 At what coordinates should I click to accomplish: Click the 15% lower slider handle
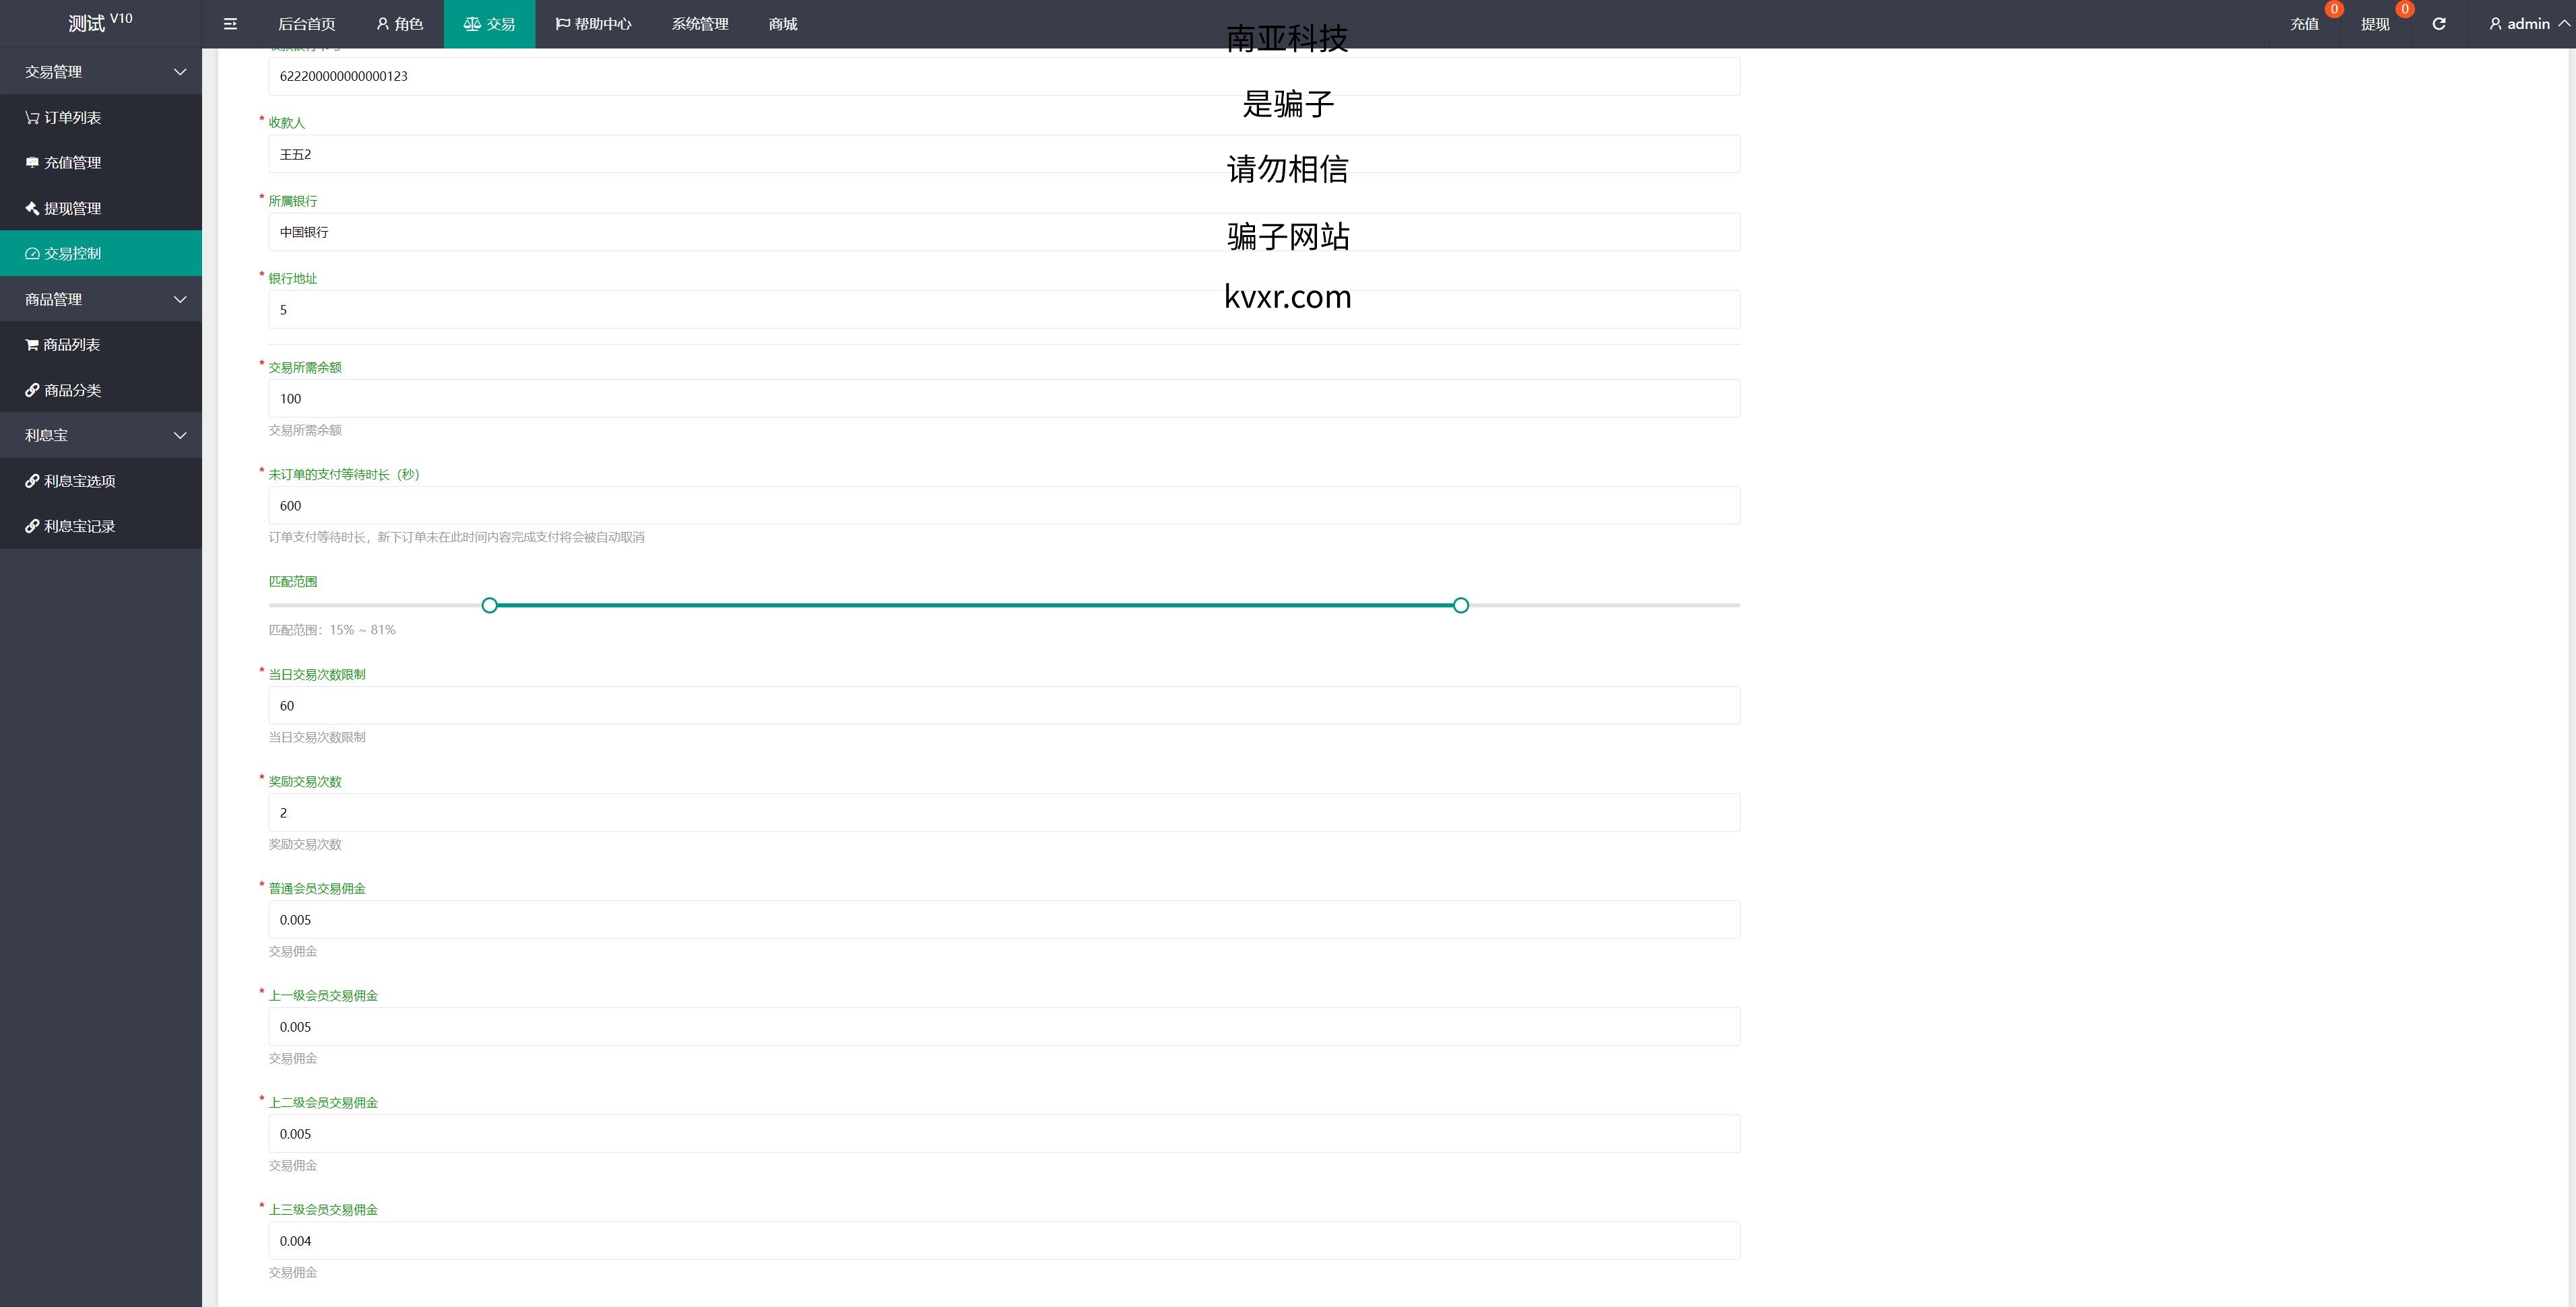pyautogui.click(x=489, y=605)
